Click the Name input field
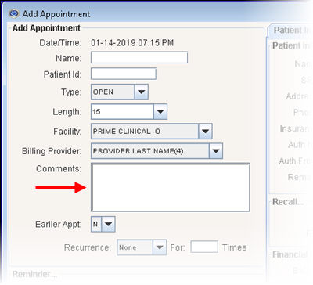The width and height of the screenshot is (313, 285). pos(139,58)
